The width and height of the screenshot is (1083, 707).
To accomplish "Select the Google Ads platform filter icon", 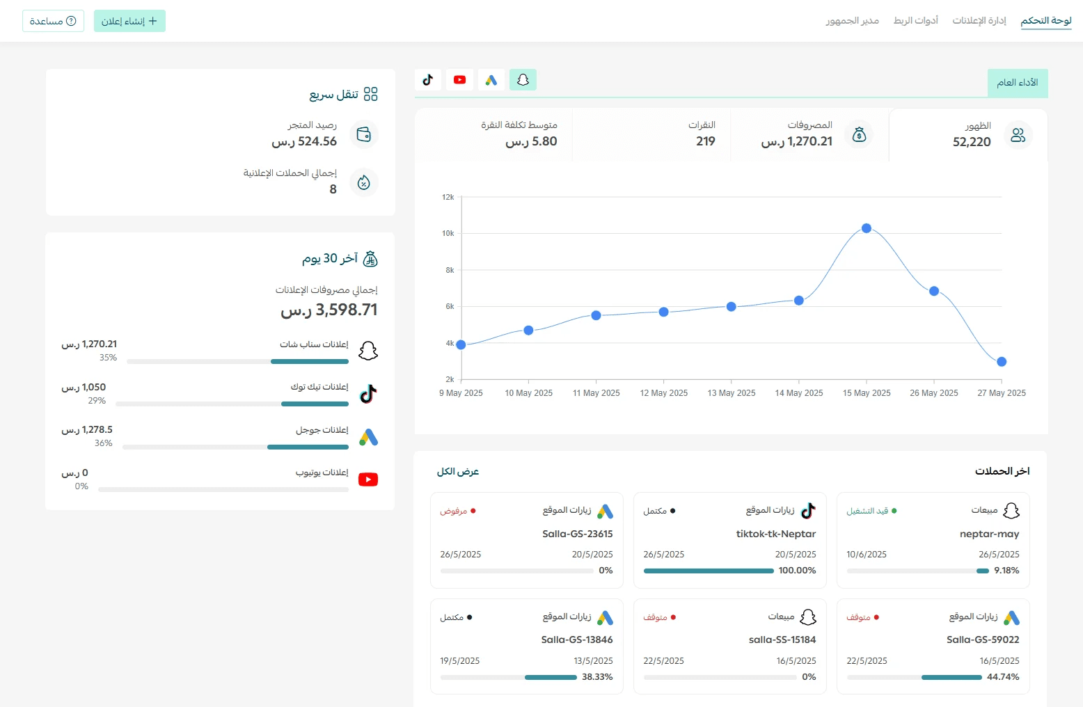I will [491, 80].
